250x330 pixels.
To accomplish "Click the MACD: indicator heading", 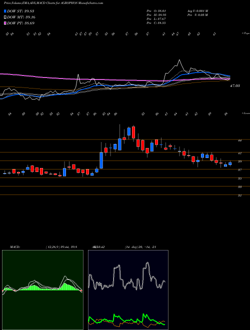I will click(14, 247).
